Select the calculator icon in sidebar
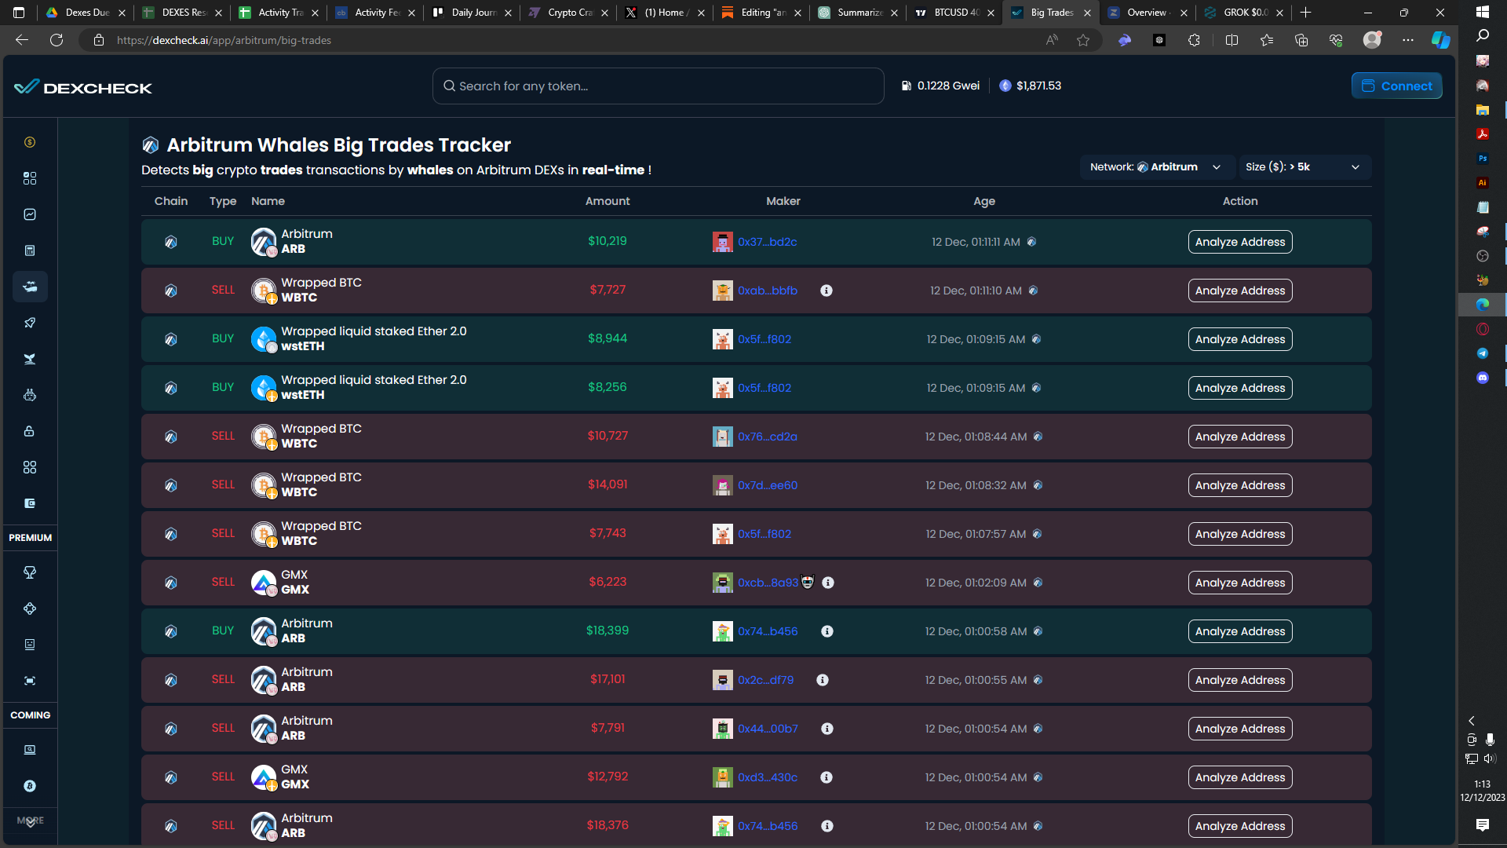This screenshot has width=1507, height=848. (x=30, y=250)
